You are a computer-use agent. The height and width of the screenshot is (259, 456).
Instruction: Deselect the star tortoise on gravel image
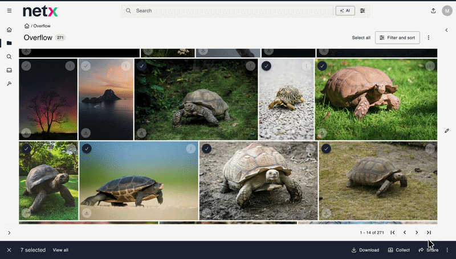(x=266, y=66)
